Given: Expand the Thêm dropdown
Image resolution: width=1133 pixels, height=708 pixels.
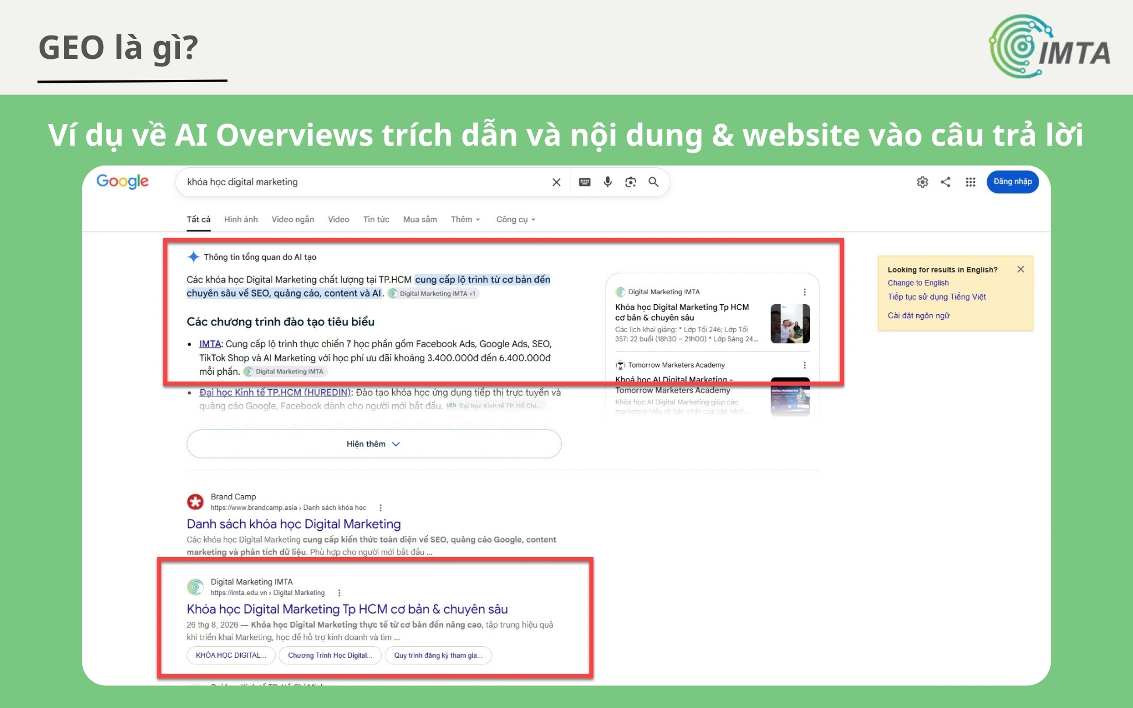Looking at the screenshot, I should (x=465, y=219).
